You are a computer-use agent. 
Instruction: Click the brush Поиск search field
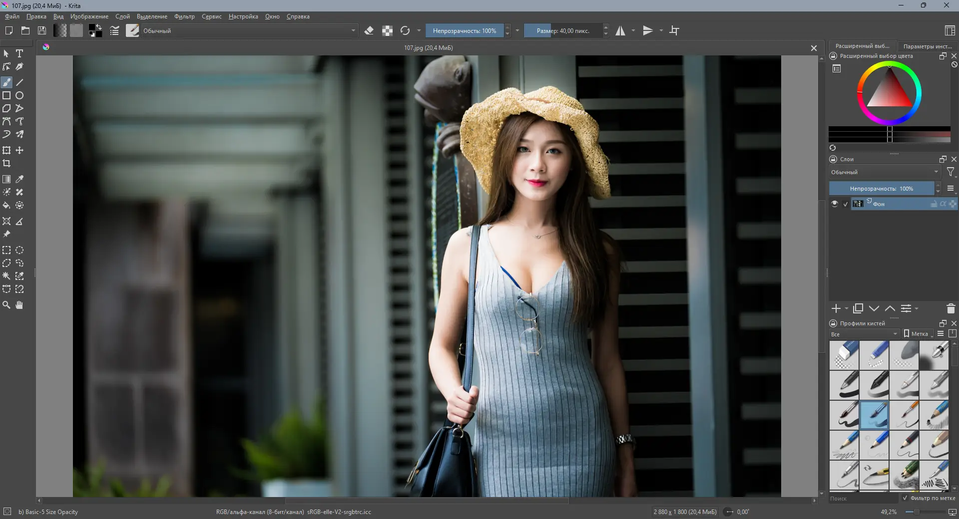863,498
